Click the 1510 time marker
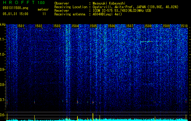Viewport: 191px width, 121px height. click(184, 26)
